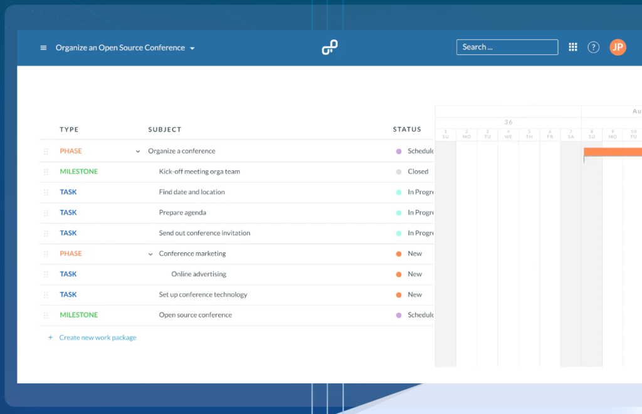This screenshot has width=642, height=414.
Task: Focus the Search input field
Action: pyautogui.click(x=507, y=47)
